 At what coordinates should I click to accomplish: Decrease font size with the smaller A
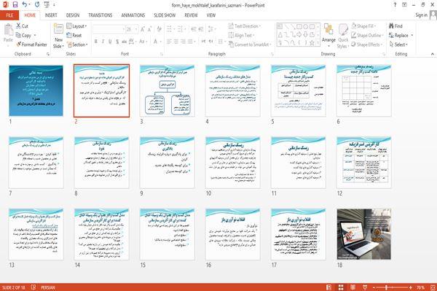pos(150,29)
